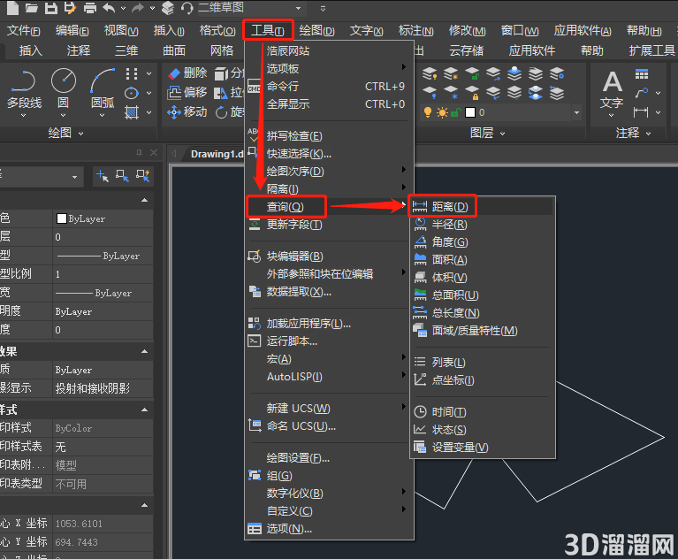Click the Table icon in annotation panel

click(x=642, y=74)
